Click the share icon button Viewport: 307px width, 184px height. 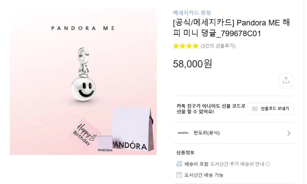point(286,81)
